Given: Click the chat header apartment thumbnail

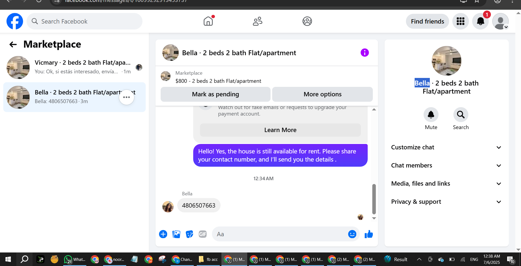Looking at the screenshot, I should pyautogui.click(x=170, y=53).
